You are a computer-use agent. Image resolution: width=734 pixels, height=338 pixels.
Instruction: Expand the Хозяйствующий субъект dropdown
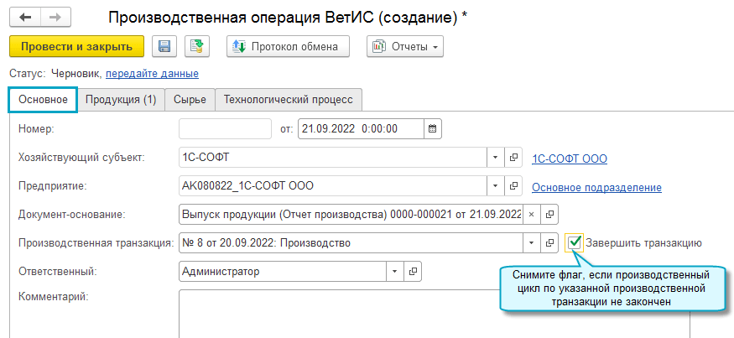click(496, 157)
